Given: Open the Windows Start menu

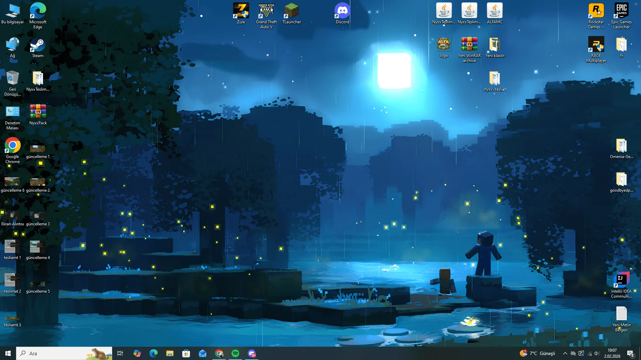Looking at the screenshot, I should click(8, 353).
